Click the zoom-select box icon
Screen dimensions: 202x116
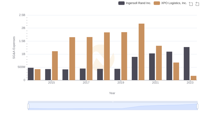coord(191,4)
